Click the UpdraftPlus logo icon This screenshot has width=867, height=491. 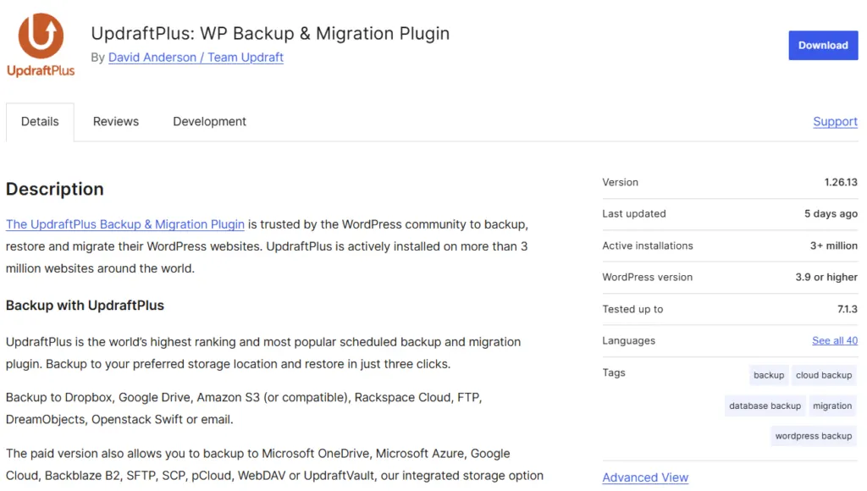tap(41, 45)
